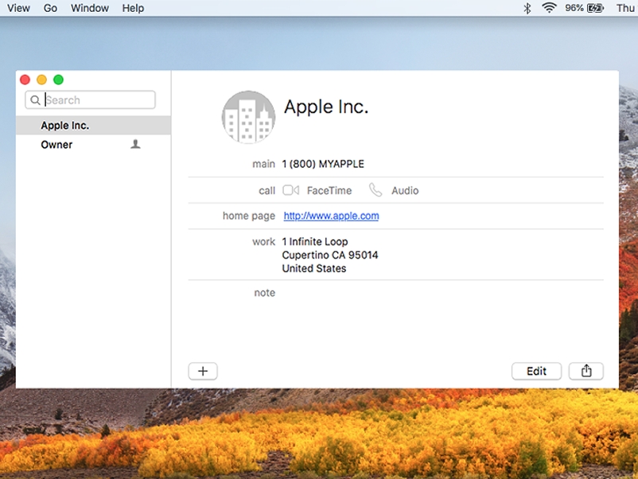The image size is (638, 479).
Task: Click the Bluetooth menu bar icon
Action: click(527, 8)
